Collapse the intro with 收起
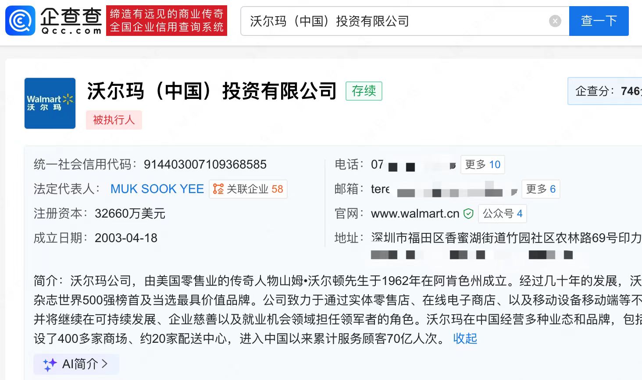 465,338
